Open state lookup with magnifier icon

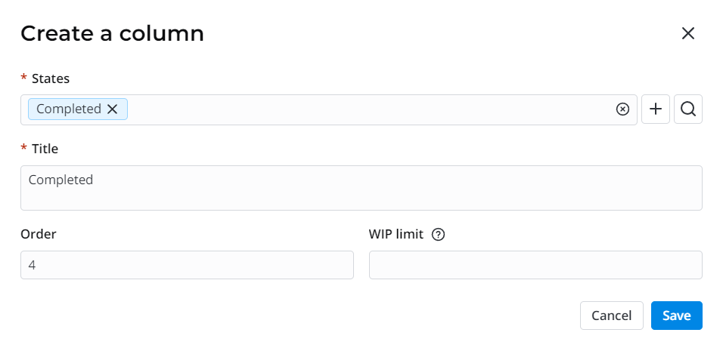(x=688, y=109)
